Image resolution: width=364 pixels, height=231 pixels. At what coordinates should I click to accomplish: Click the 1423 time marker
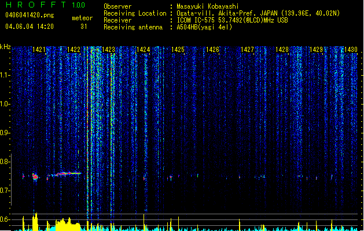(108, 50)
